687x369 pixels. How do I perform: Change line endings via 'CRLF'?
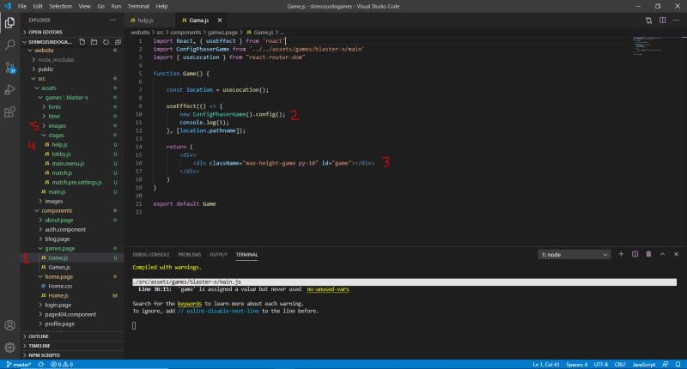tap(620, 364)
